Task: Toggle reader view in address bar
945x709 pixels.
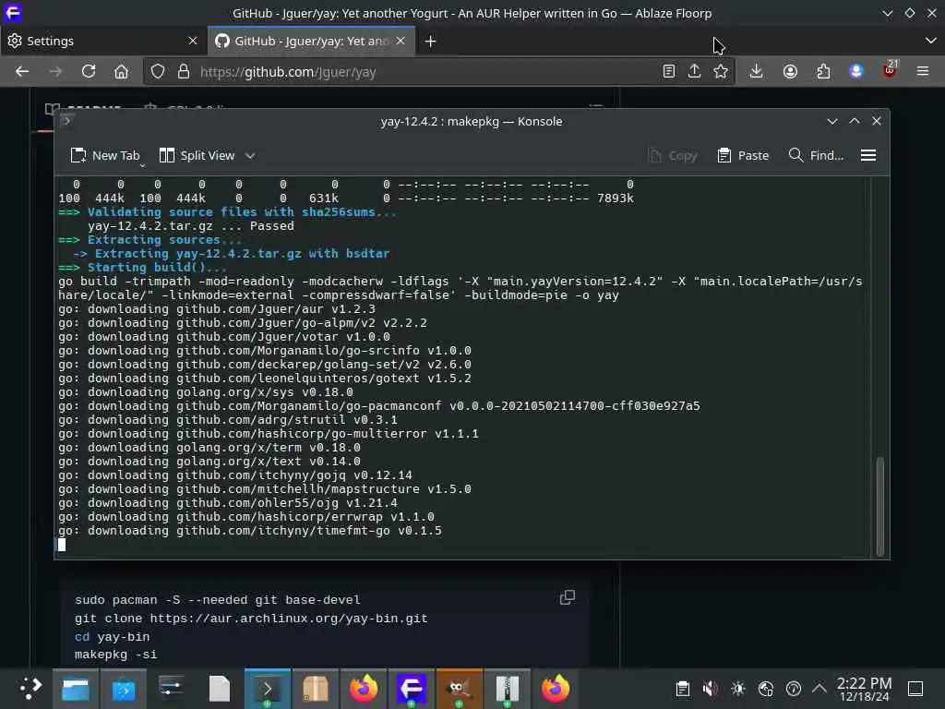Action: pyautogui.click(x=668, y=72)
